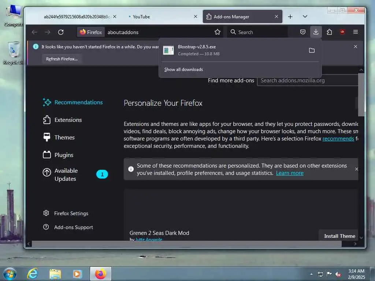
Task: Open Firefox Settings from the sidebar
Action: (x=66, y=213)
